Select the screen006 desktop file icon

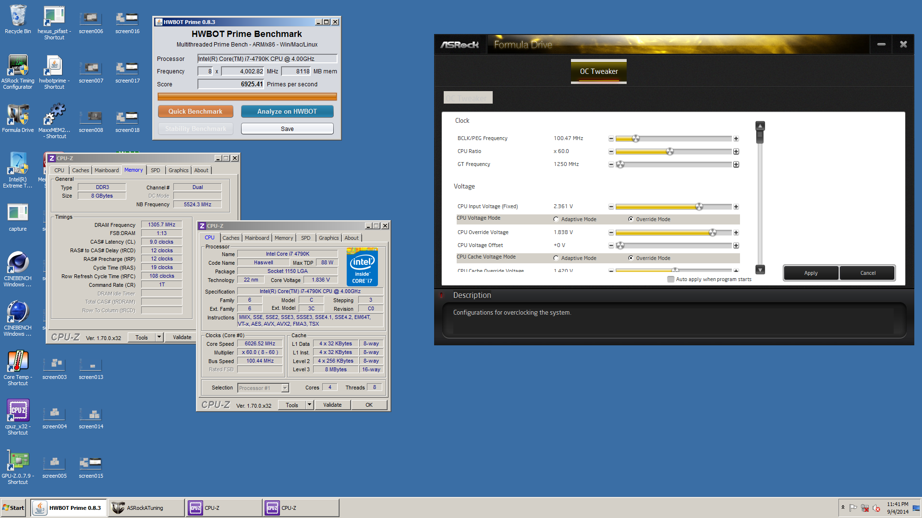pyautogui.click(x=91, y=23)
